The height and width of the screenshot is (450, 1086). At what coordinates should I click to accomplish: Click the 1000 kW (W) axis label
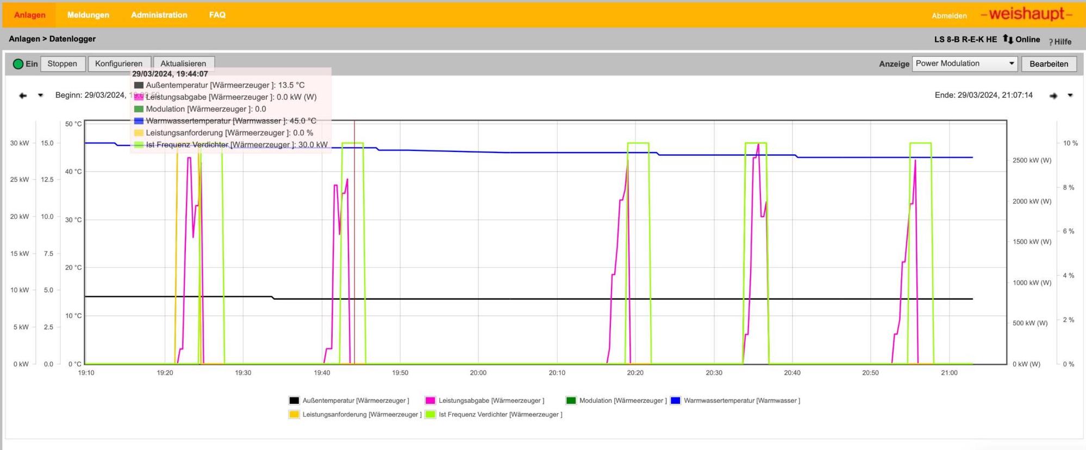point(1032,283)
